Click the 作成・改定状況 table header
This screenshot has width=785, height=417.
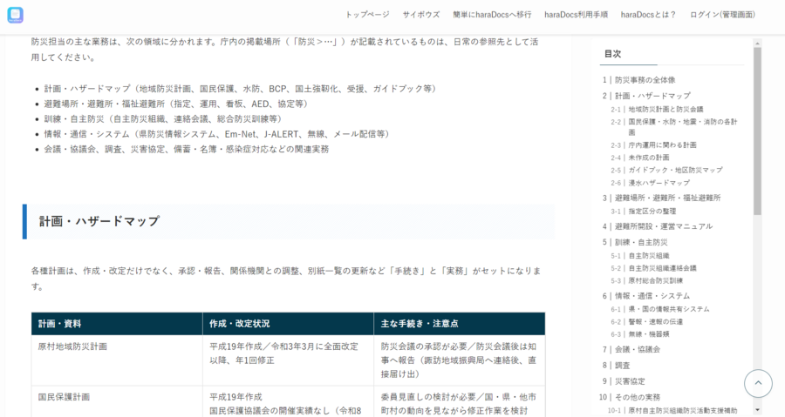point(288,324)
